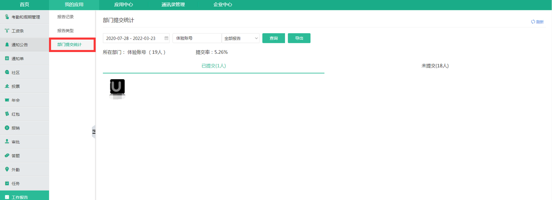Click the attendance and leave management icon
552x200 pixels.
(x=7, y=17)
